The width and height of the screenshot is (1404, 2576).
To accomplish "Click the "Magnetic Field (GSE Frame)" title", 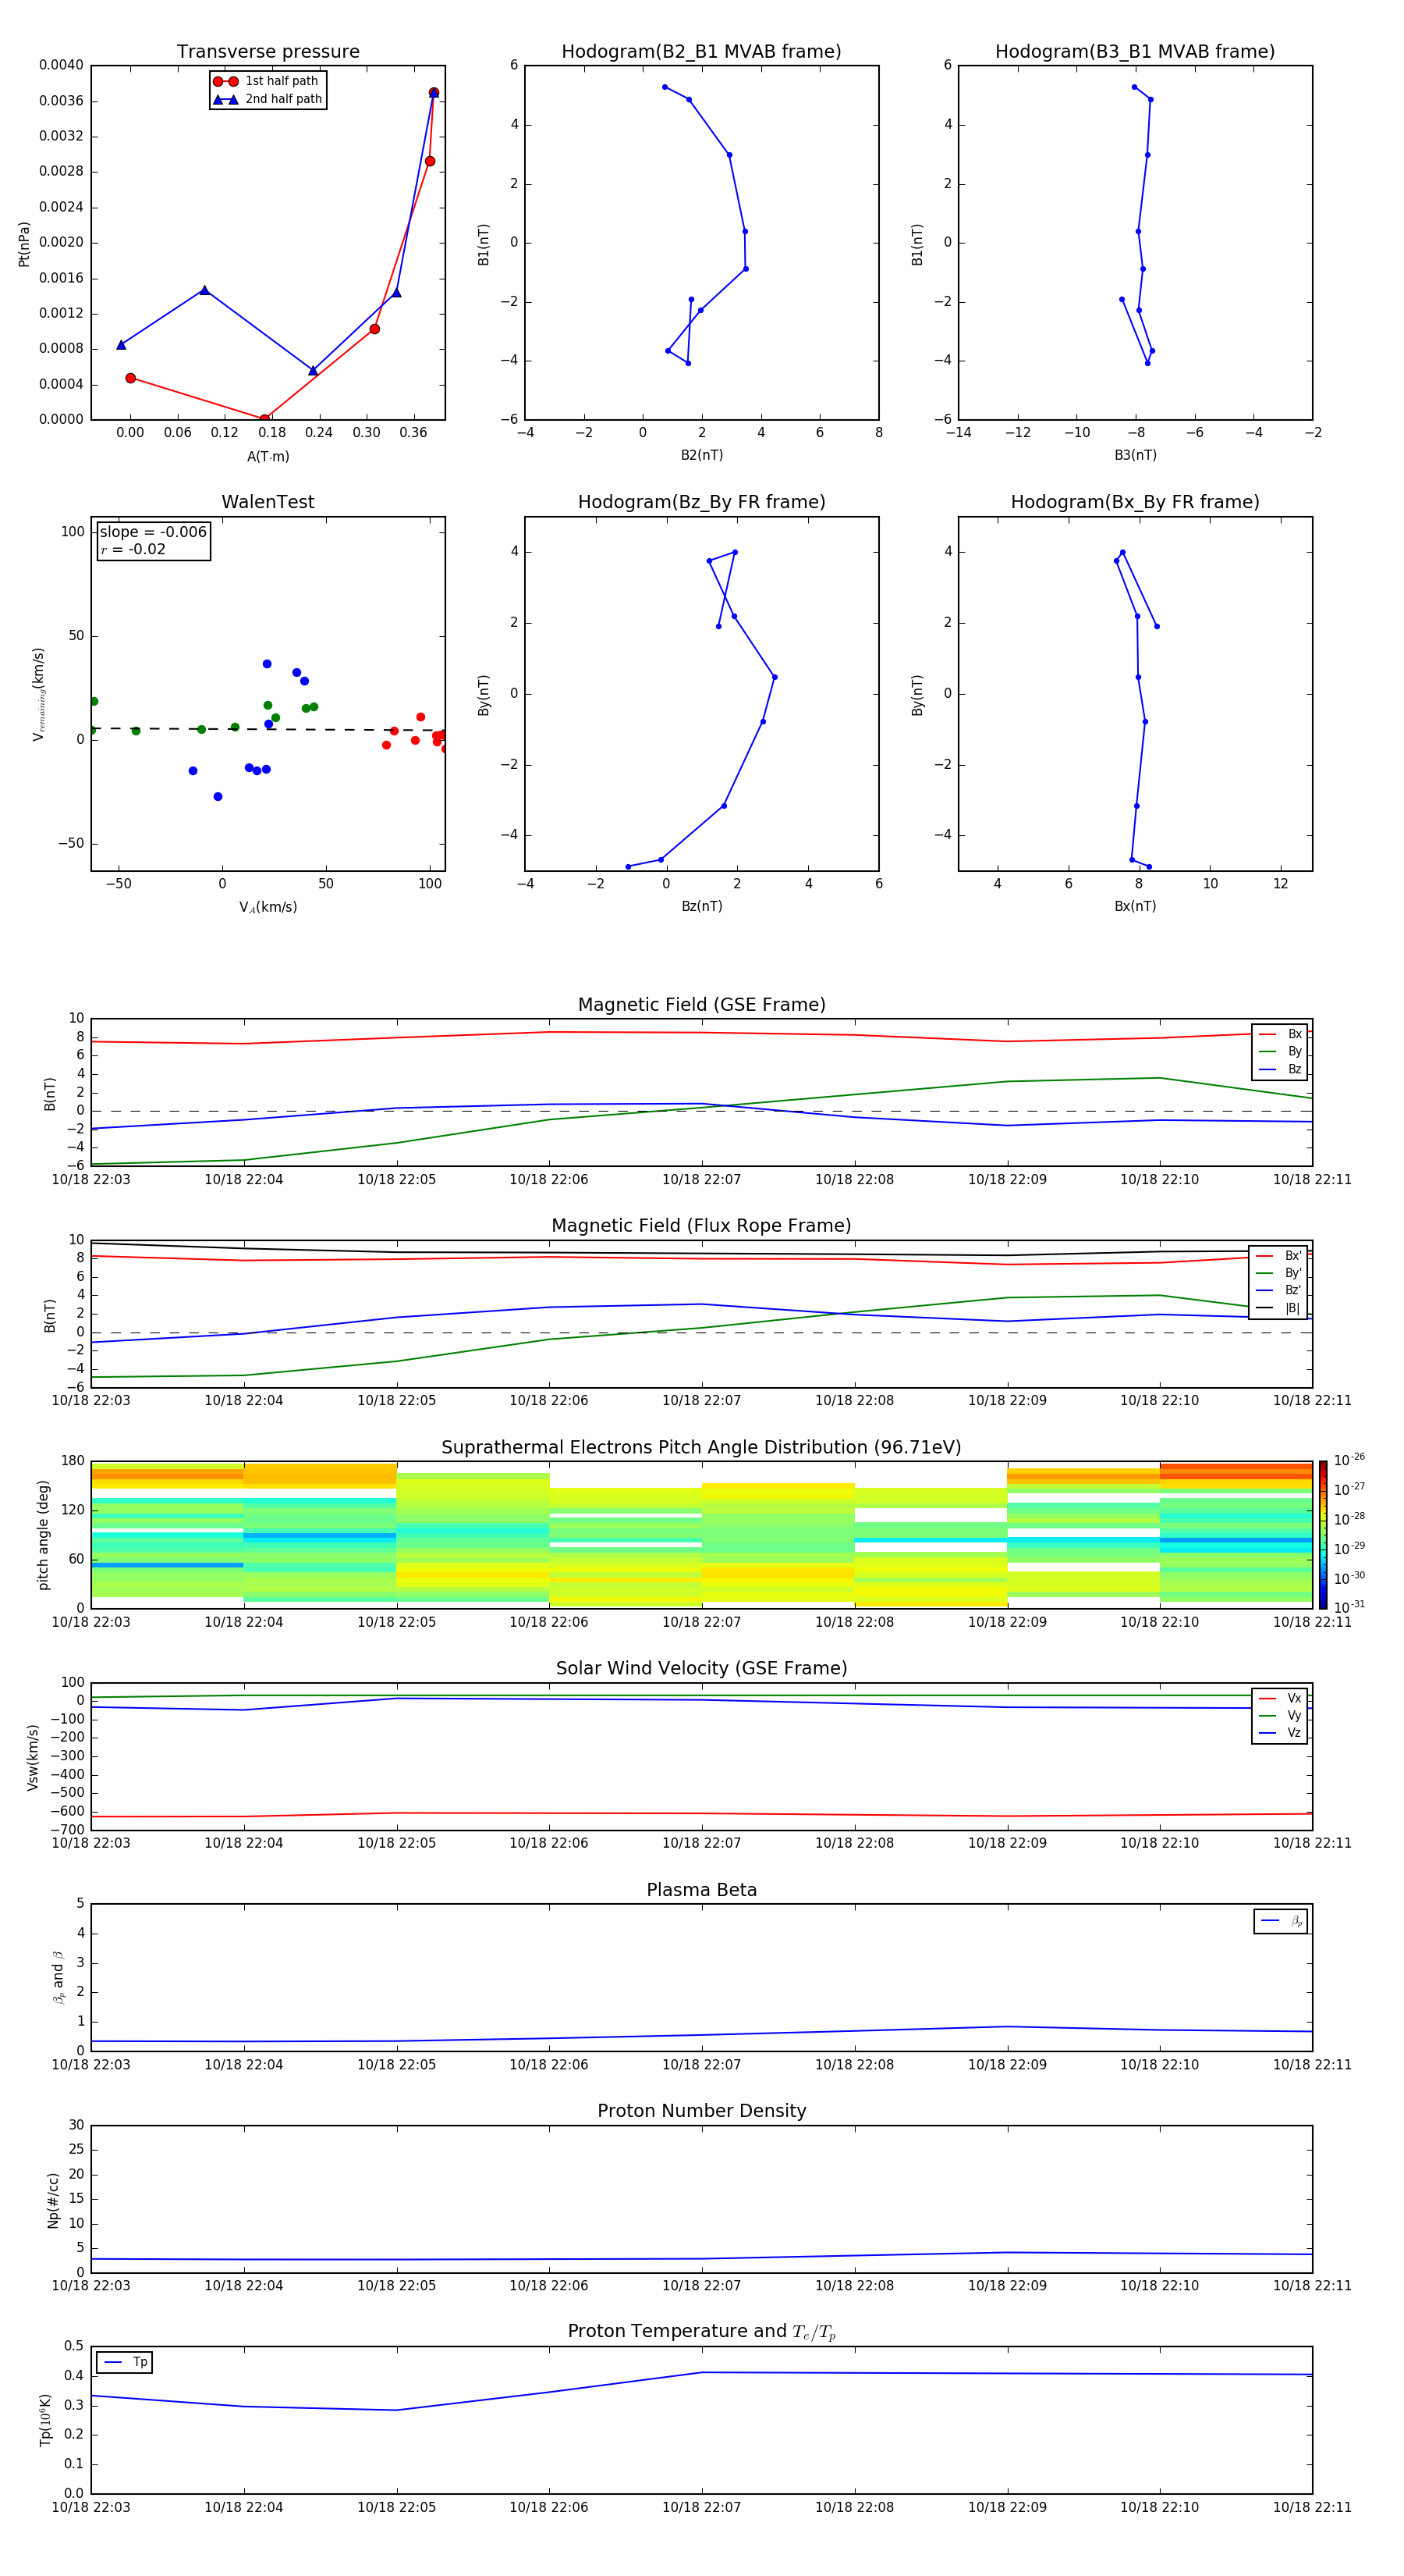I will point(701,1005).
